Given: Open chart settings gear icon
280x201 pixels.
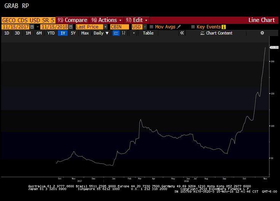Looking at the screenshot, I should tap(262, 33).
